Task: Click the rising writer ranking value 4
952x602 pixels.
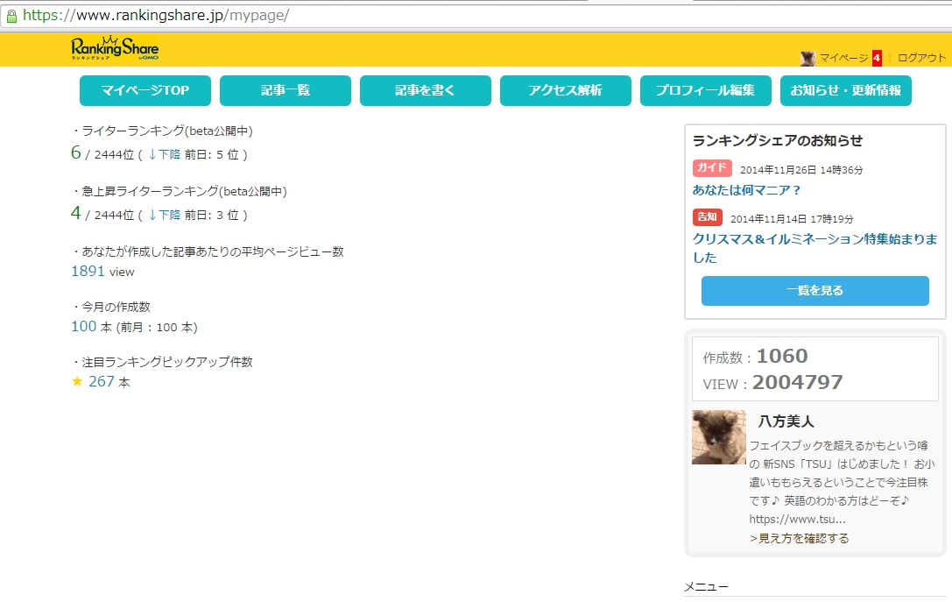Action: [x=76, y=213]
